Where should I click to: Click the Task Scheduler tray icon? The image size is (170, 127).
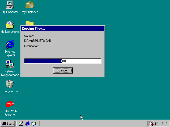coord(151,124)
